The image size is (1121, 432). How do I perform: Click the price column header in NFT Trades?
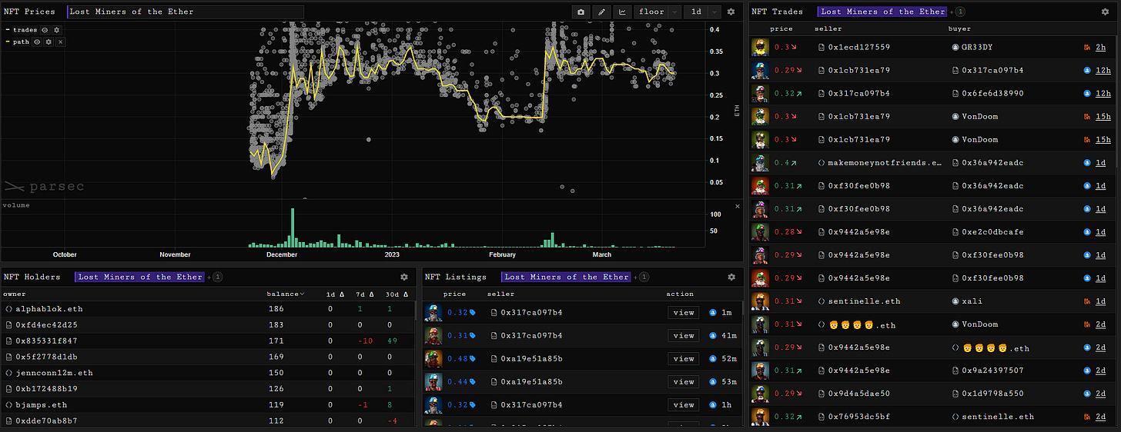781,28
